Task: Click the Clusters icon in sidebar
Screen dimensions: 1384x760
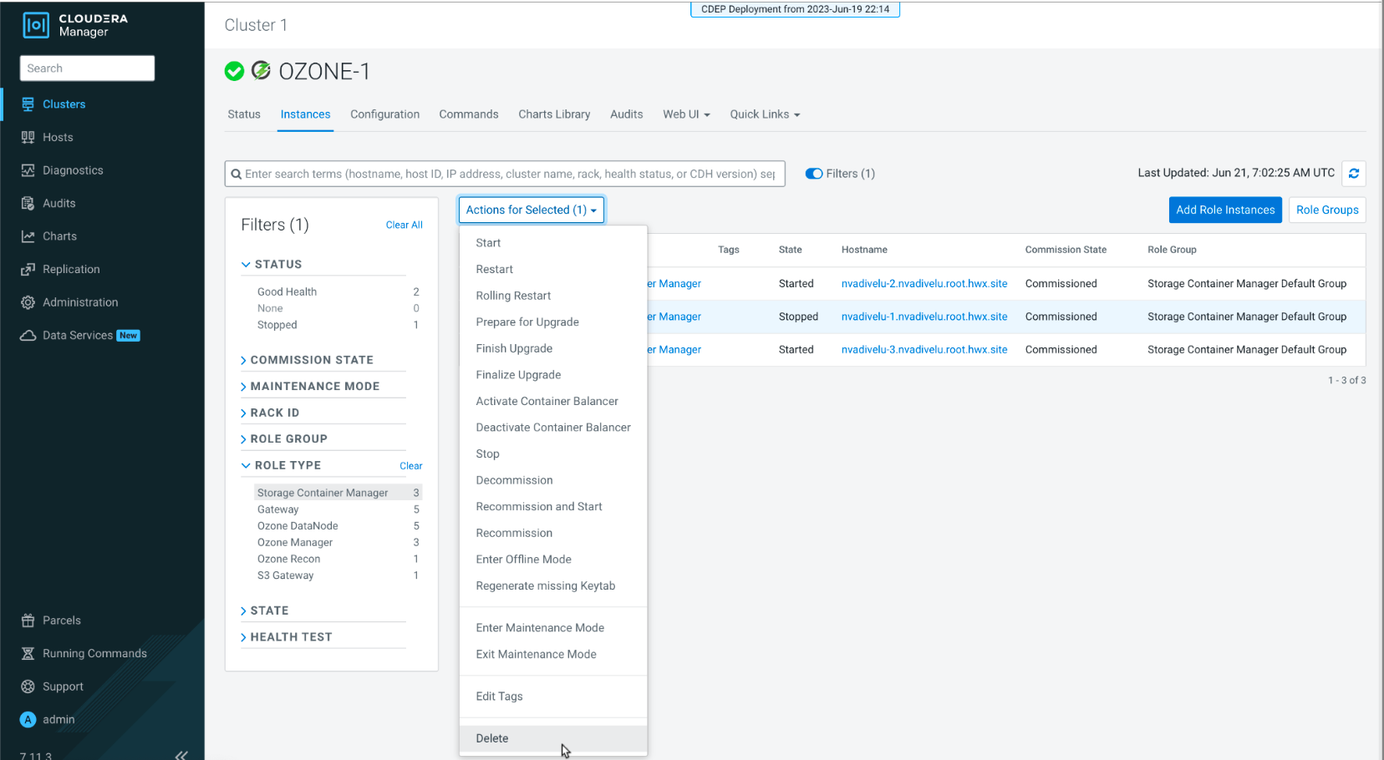Action: [28, 104]
